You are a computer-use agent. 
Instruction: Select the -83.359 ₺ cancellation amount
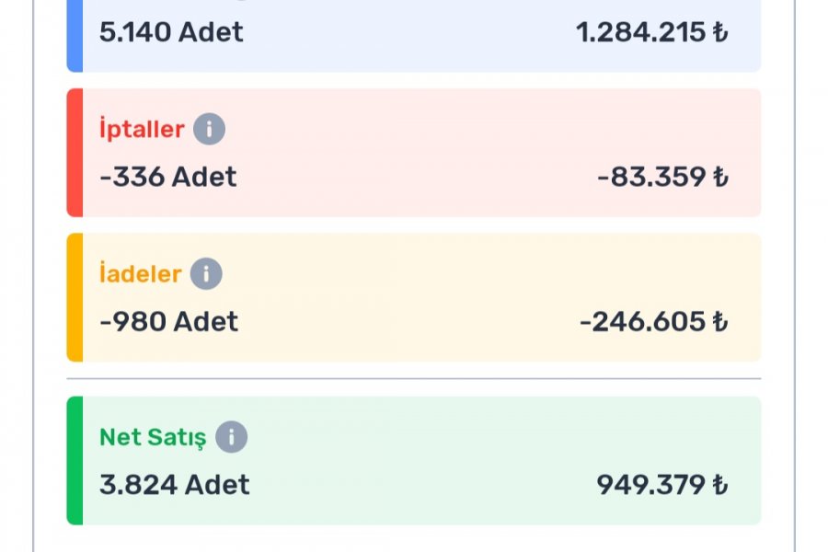[x=662, y=177]
